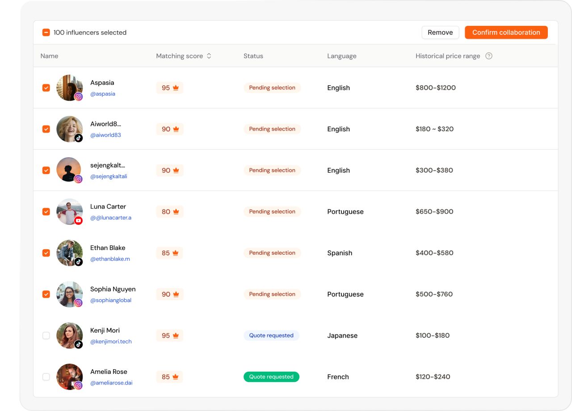The image size is (572, 411).
Task: Open the Historical price range help icon
Action: tap(489, 56)
